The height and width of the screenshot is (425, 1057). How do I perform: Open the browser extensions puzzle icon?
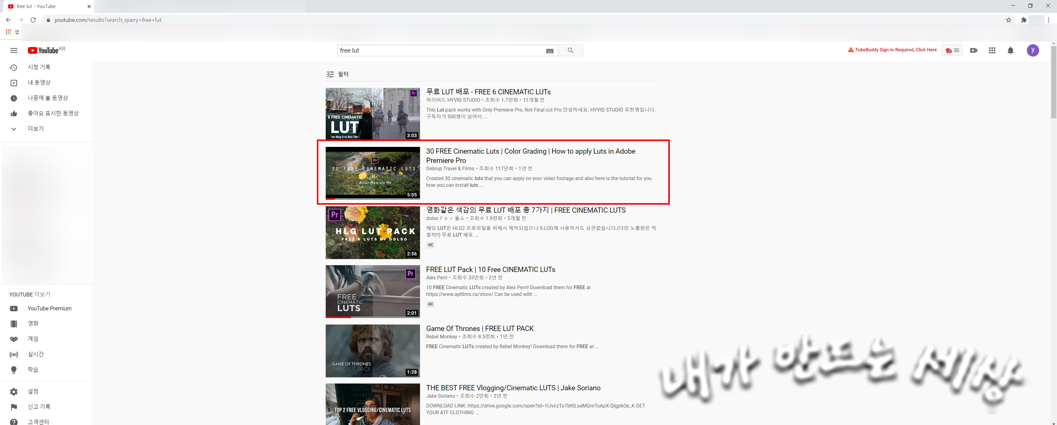point(1023,20)
